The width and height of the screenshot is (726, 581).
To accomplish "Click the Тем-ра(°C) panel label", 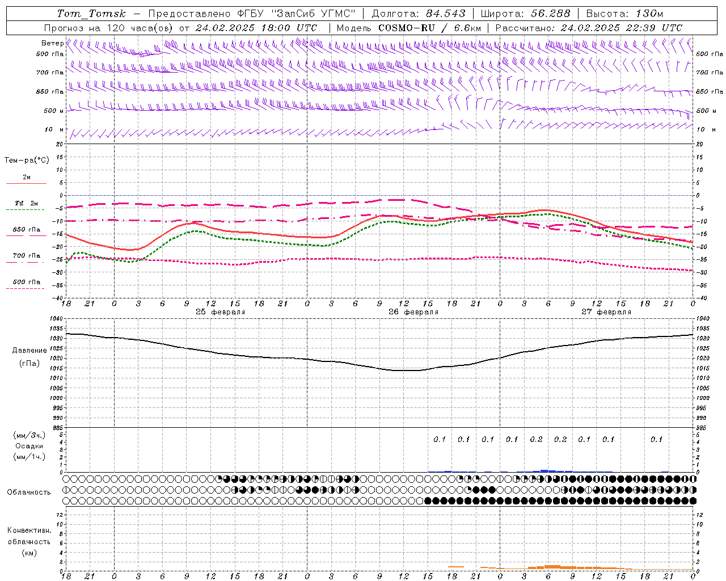I will (27, 161).
